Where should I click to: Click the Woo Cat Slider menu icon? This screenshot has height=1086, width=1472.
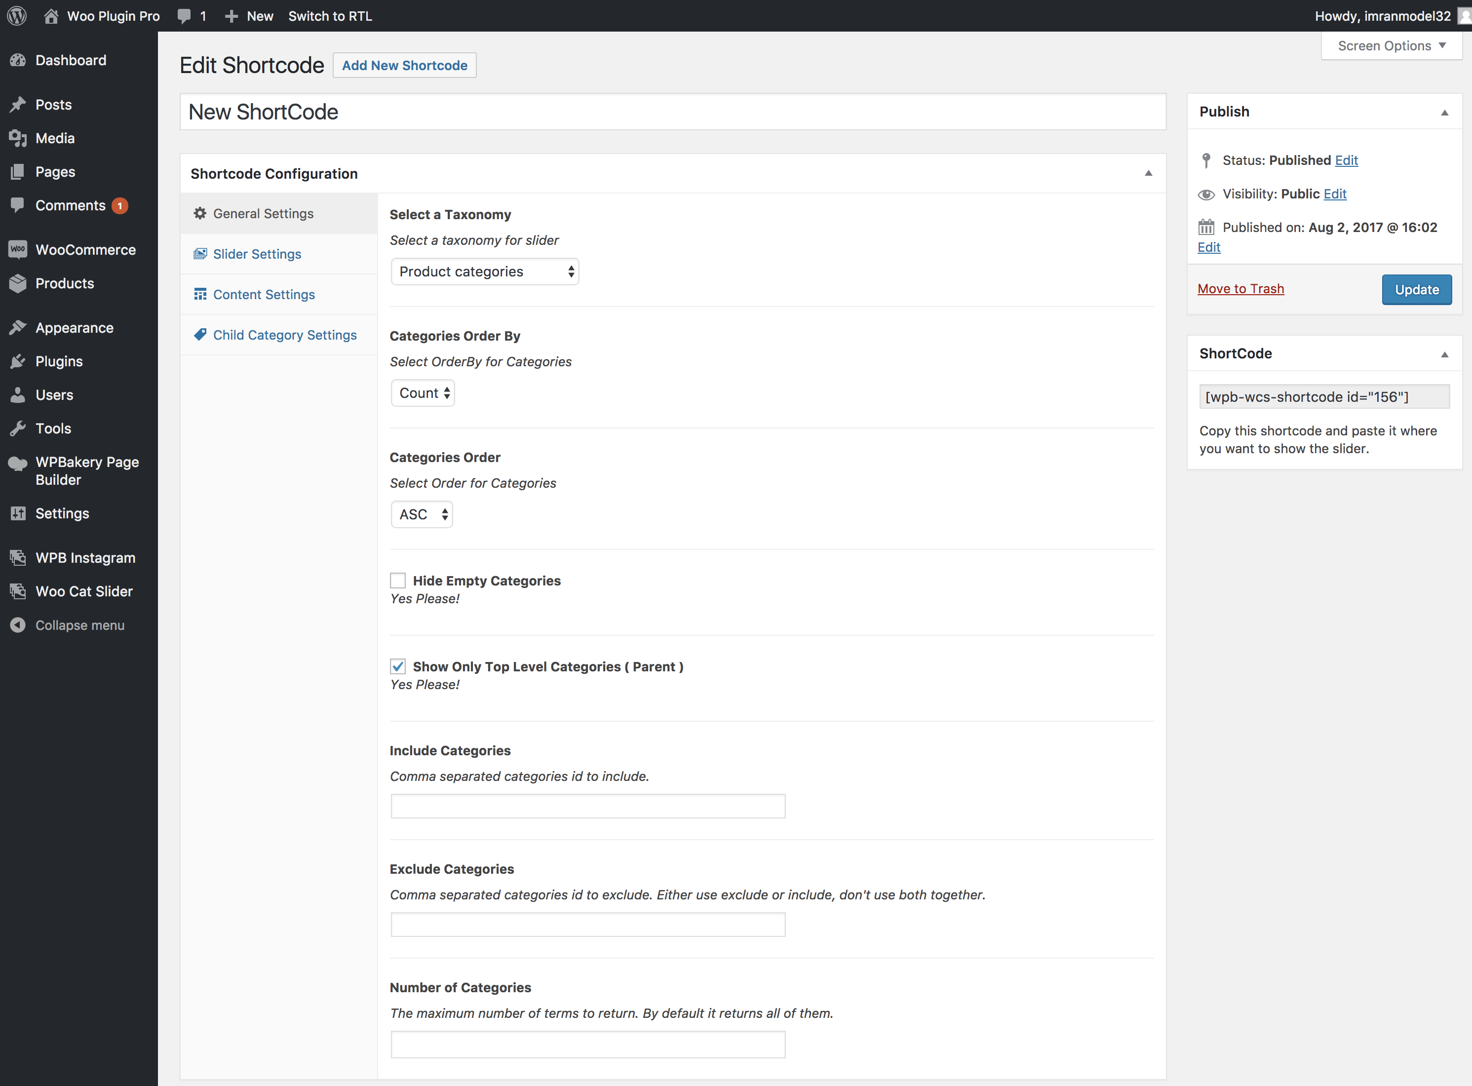tap(18, 591)
